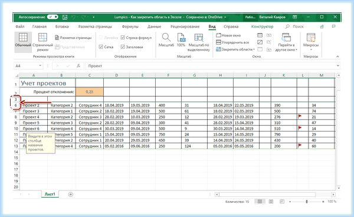Viewport: 354px width, 217px height.
Task: Open the Лист1 sheet tab
Action: (50, 194)
